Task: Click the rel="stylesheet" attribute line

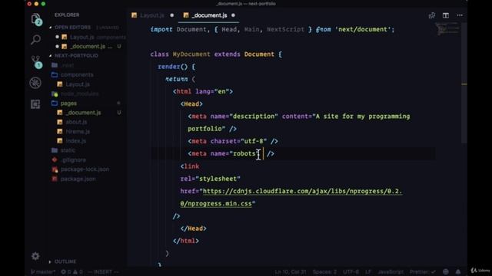Action: tap(210, 179)
